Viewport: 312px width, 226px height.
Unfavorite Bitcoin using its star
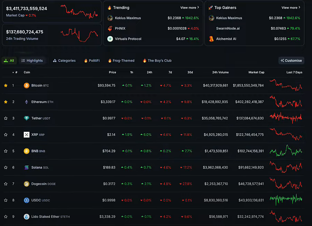tap(6, 85)
